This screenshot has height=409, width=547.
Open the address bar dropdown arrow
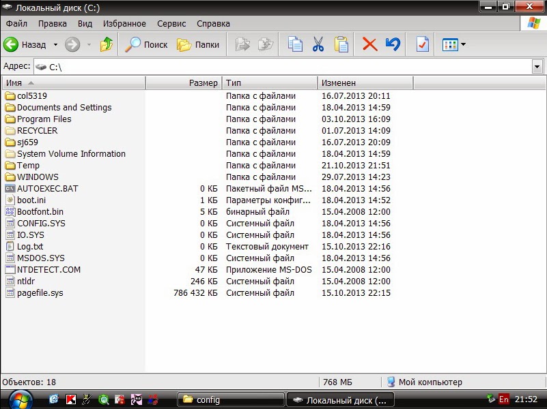click(538, 66)
